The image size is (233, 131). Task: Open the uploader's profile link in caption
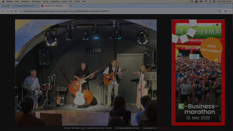163,128
